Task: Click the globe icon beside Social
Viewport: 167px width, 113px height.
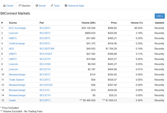Action: click(x=37, y=5)
